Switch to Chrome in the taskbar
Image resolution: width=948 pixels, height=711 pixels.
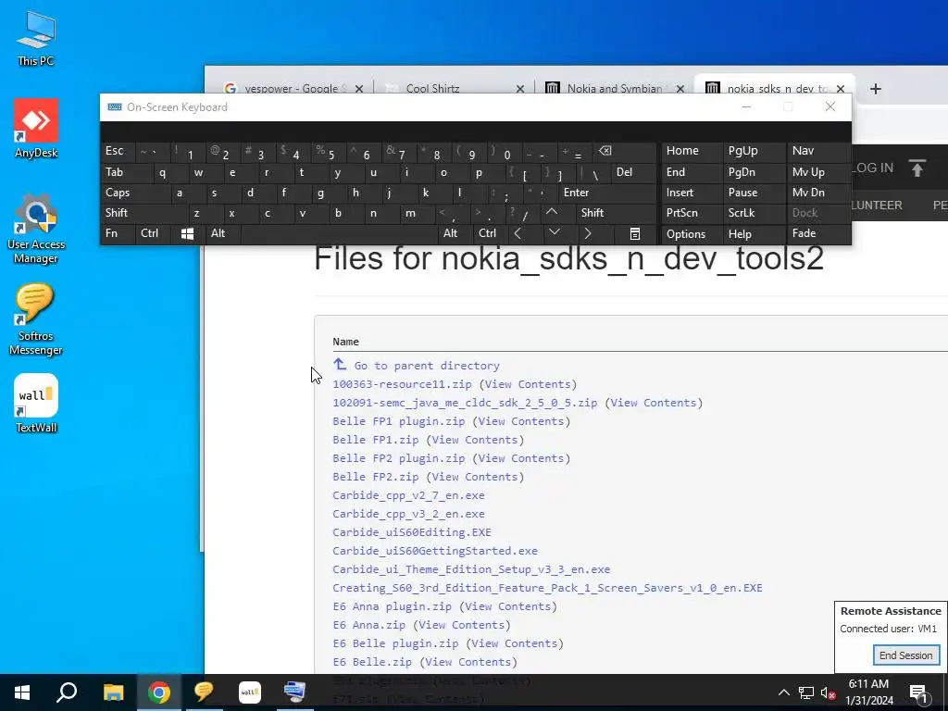click(159, 692)
